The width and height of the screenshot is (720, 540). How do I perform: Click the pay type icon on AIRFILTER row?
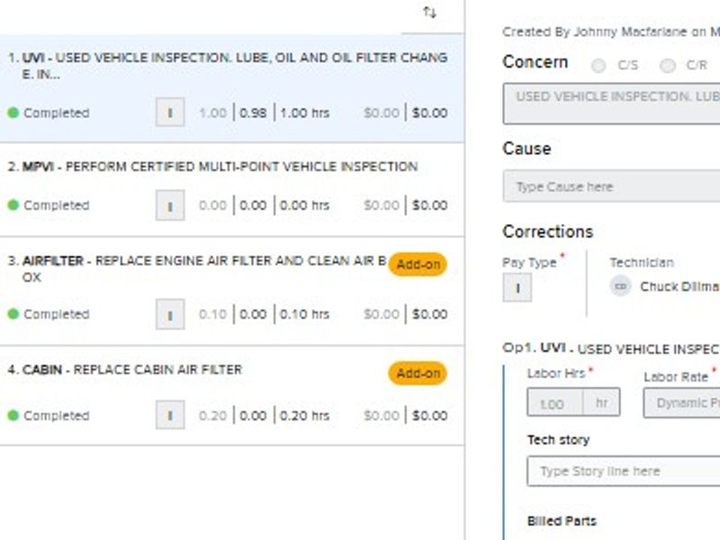click(x=170, y=314)
